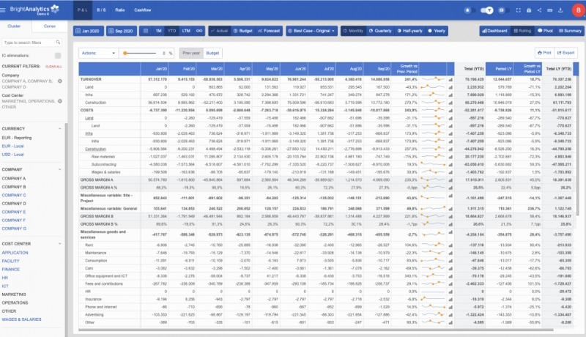The width and height of the screenshot is (586, 337).
Task: Toggle the Budget data type in toolbar
Action: (x=242, y=31)
